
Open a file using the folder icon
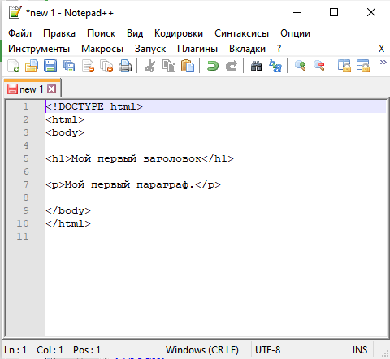[x=32, y=66]
